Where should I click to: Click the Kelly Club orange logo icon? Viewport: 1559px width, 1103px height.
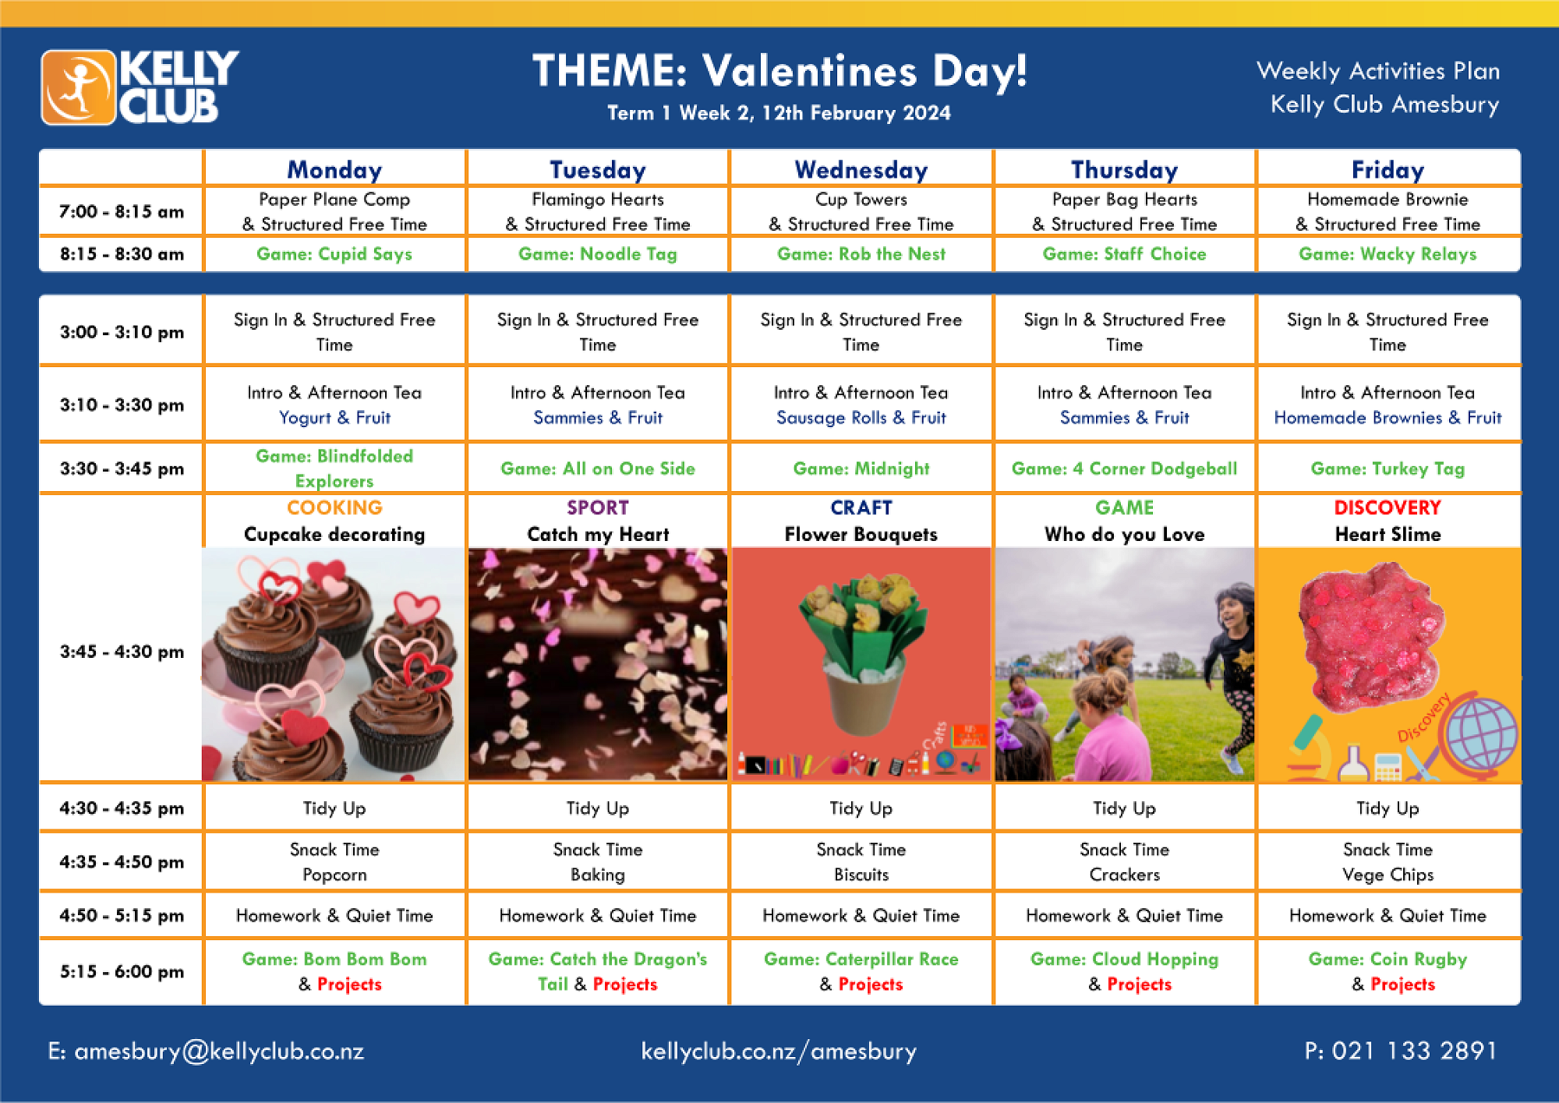coord(78,87)
